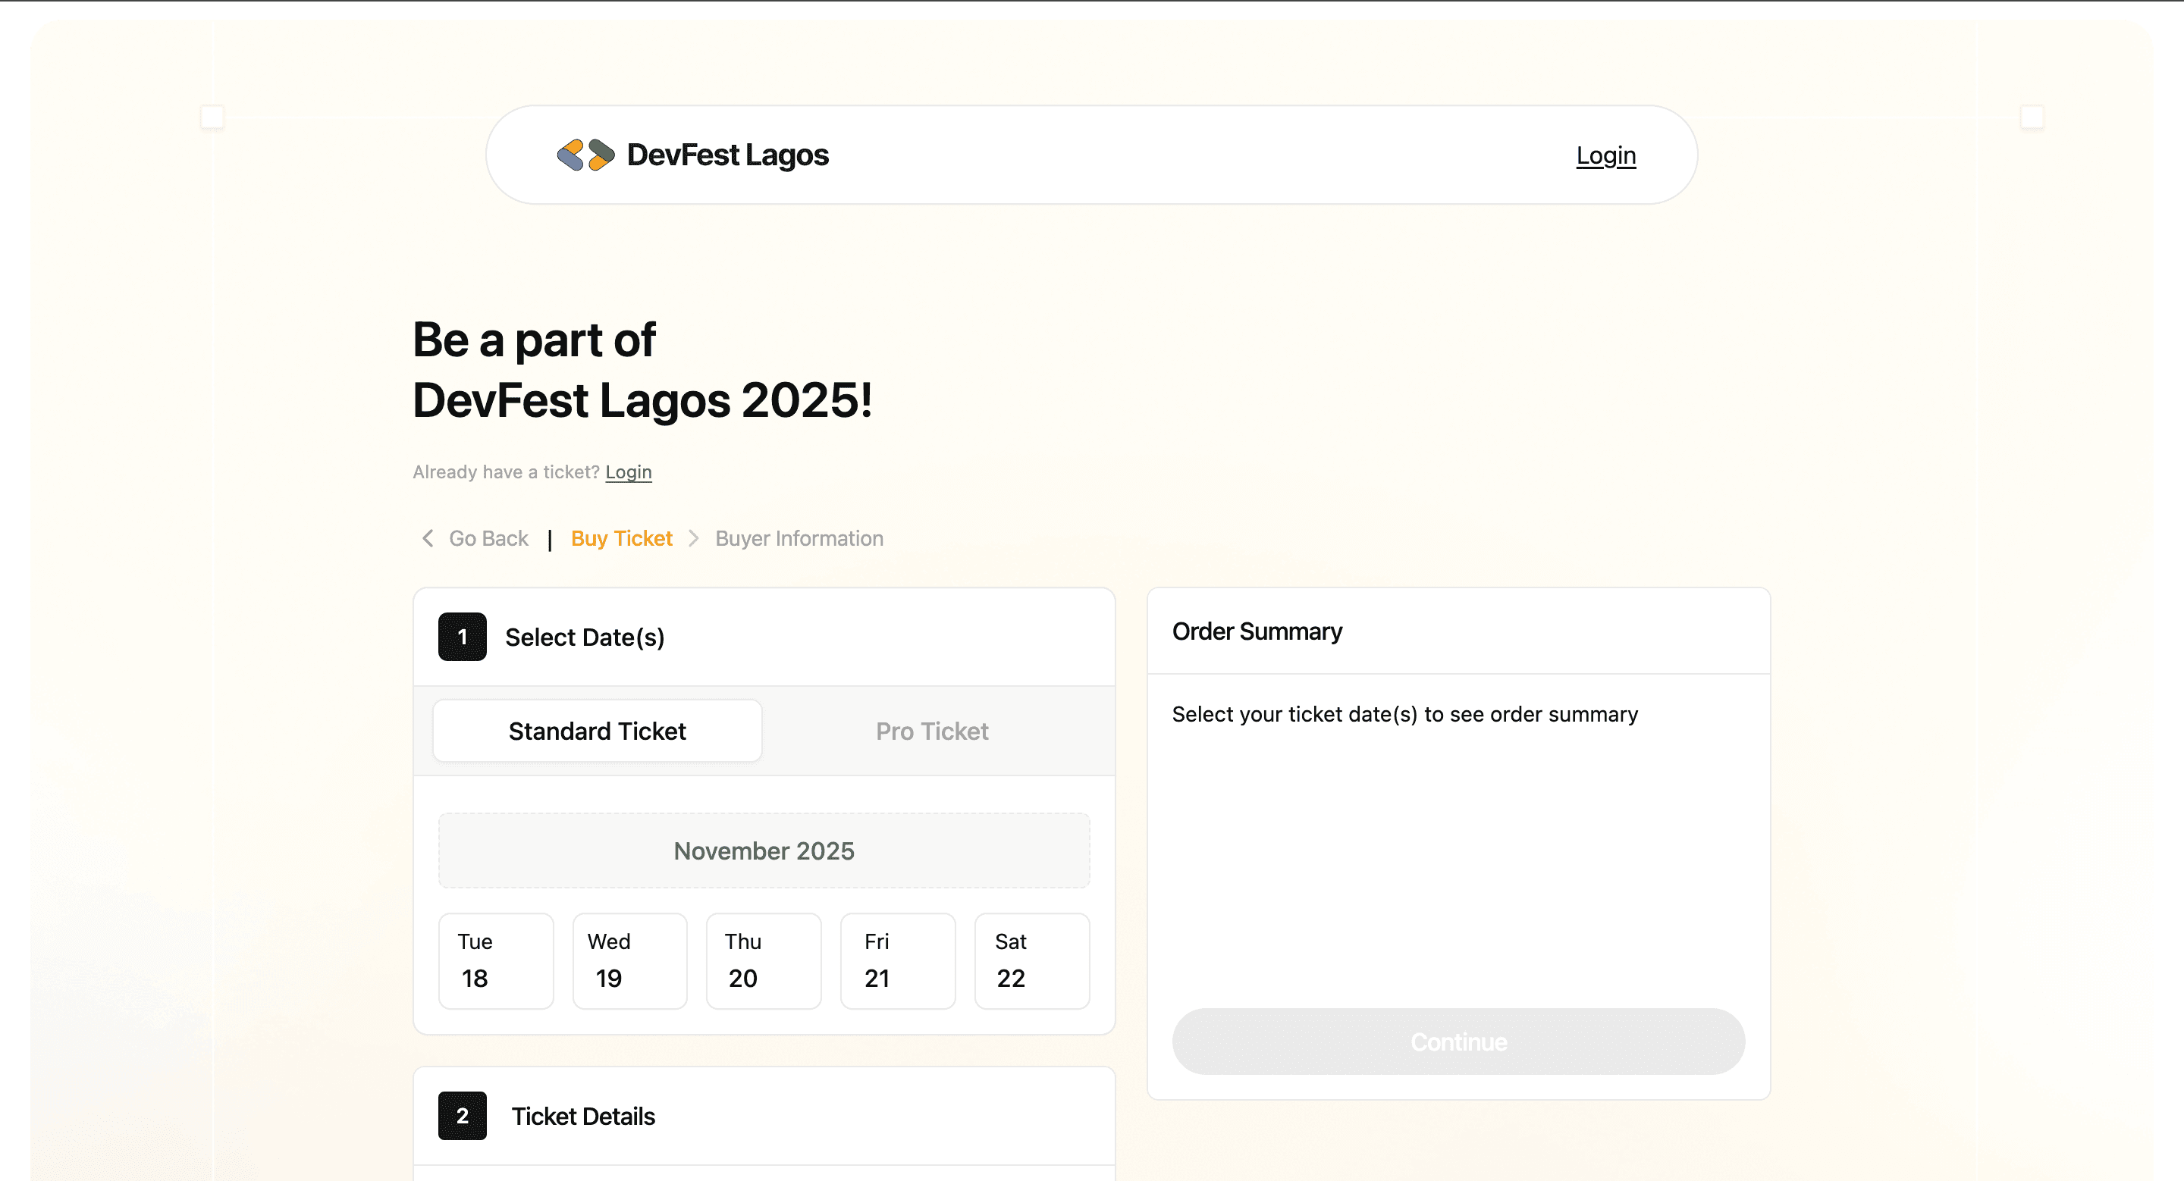
Task: Choose Thu 20 as ticket date
Action: point(764,960)
